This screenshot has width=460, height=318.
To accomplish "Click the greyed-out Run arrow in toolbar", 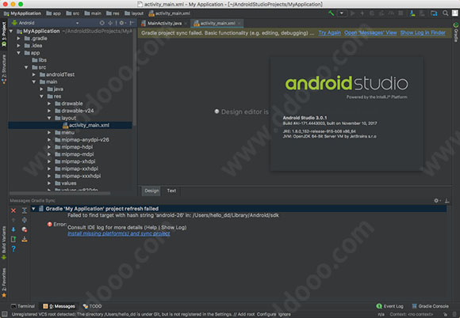I will pos(353,13).
